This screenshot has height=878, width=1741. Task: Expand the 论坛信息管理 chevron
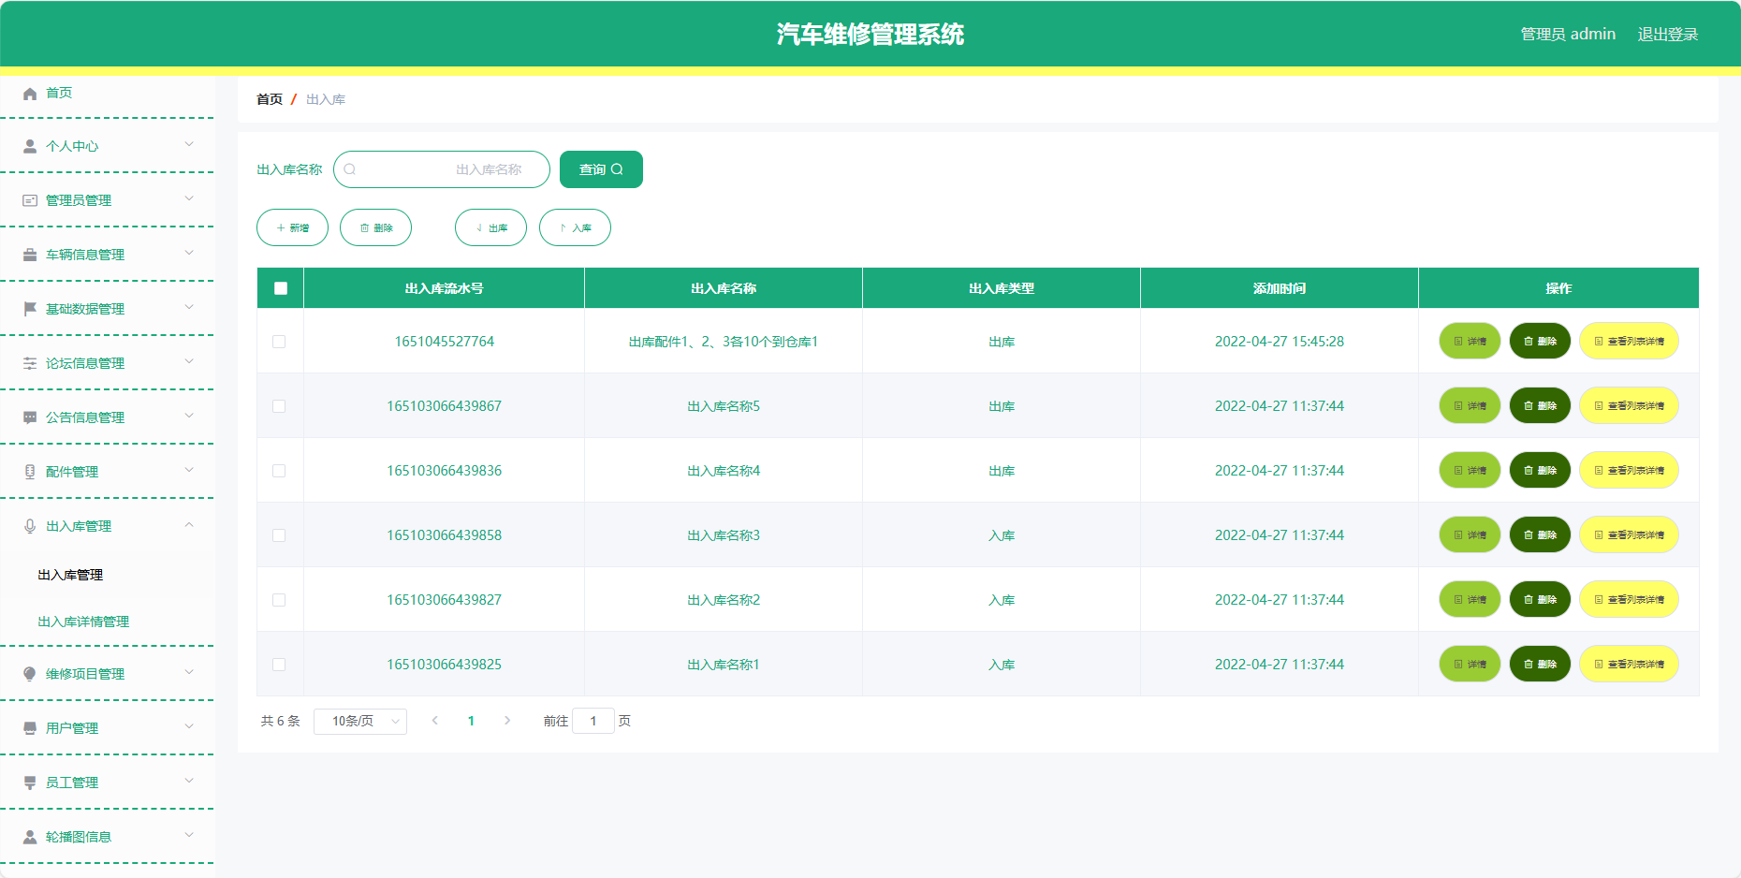point(189,361)
